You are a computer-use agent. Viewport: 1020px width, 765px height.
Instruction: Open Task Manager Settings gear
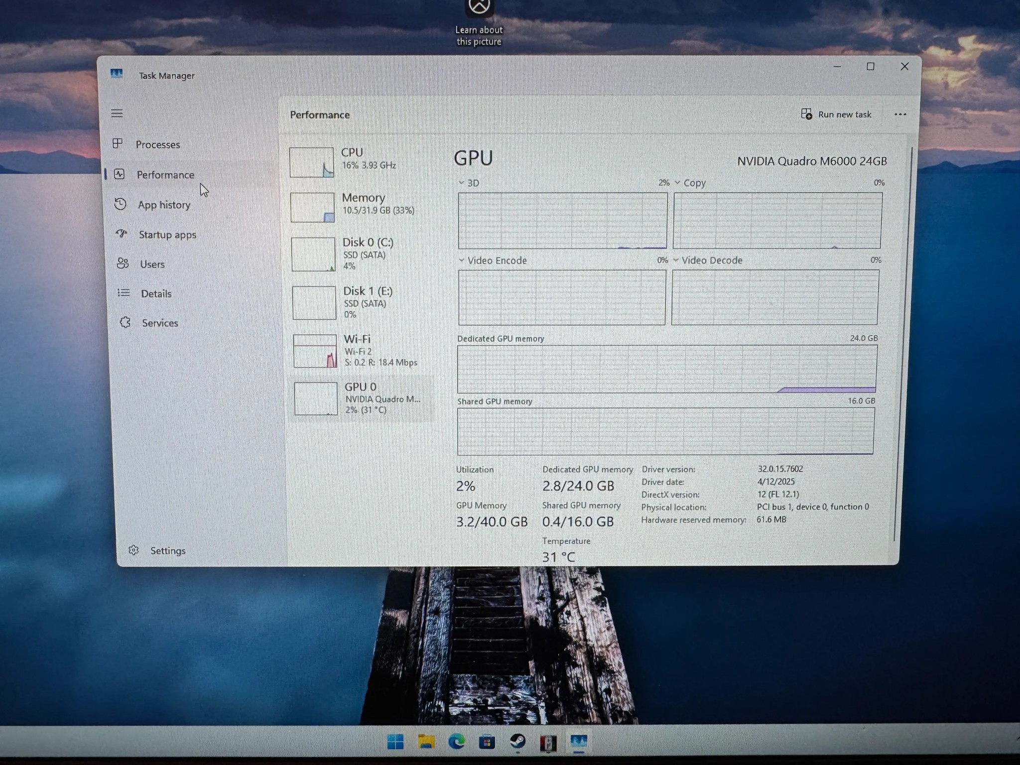[133, 550]
